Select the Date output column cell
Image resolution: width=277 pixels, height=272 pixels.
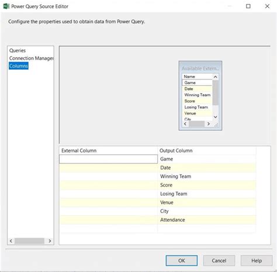coord(207,168)
